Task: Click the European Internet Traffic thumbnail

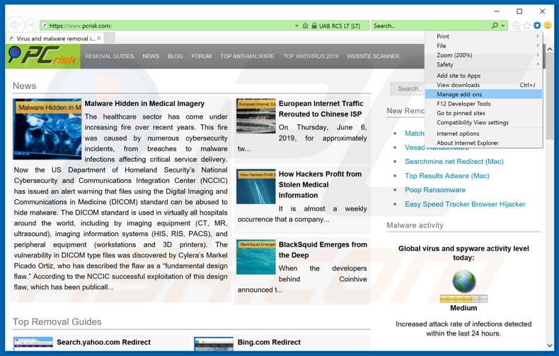Action: (256, 116)
